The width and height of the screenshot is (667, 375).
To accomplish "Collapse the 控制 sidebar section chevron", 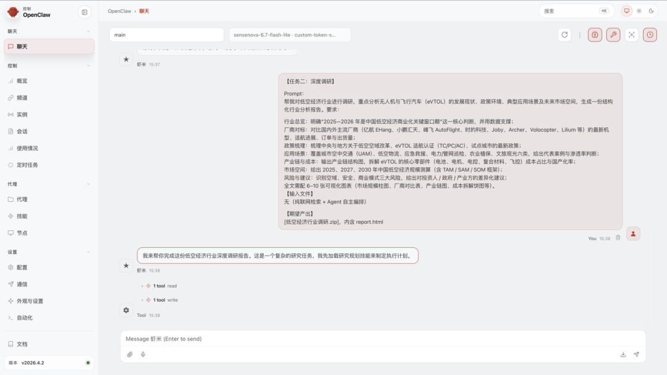I will (x=88, y=66).
